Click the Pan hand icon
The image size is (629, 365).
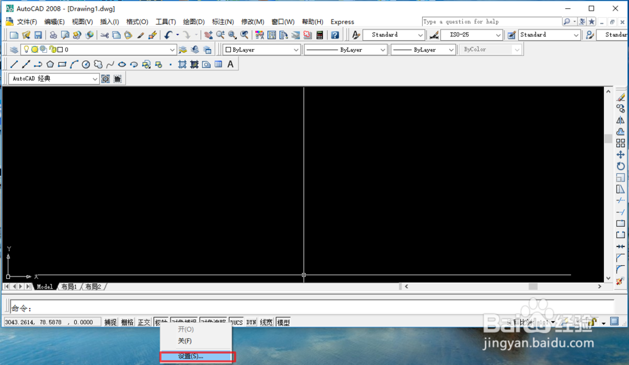point(208,35)
